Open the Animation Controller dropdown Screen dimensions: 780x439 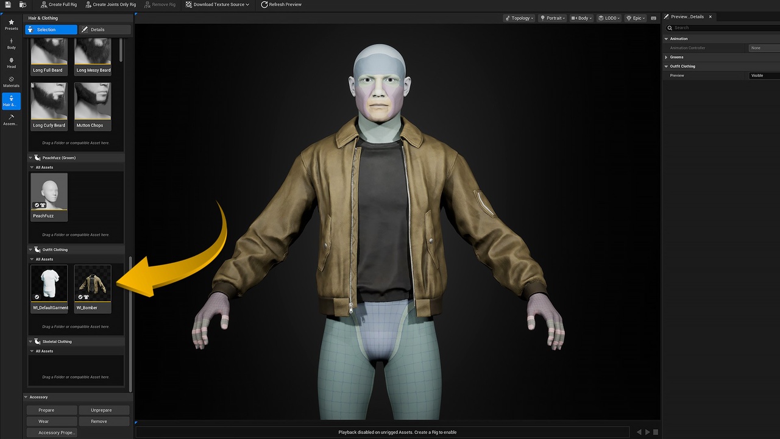[x=765, y=48]
